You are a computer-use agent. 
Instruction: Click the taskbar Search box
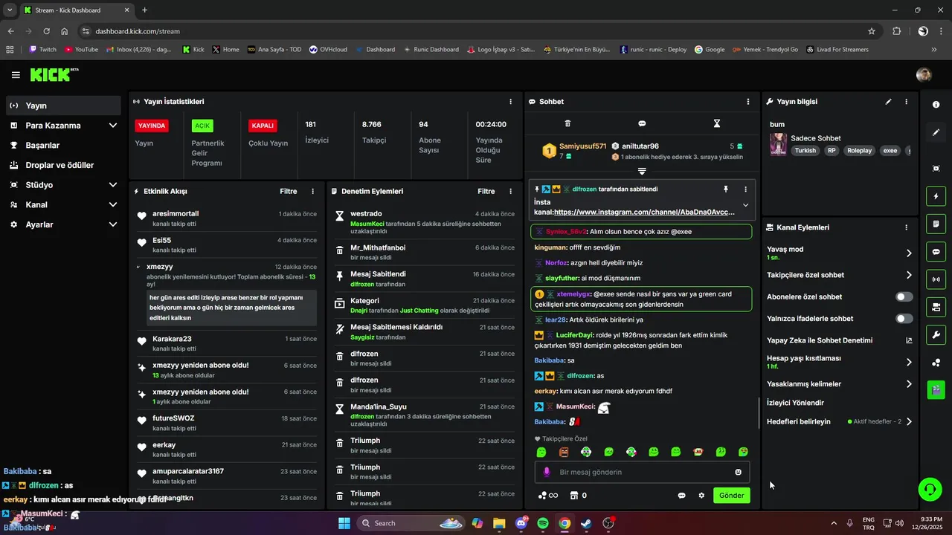click(x=413, y=523)
